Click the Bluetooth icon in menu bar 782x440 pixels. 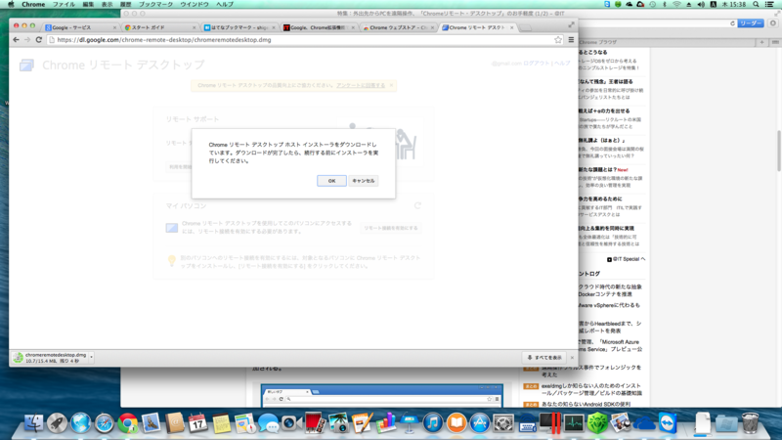(665, 4)
